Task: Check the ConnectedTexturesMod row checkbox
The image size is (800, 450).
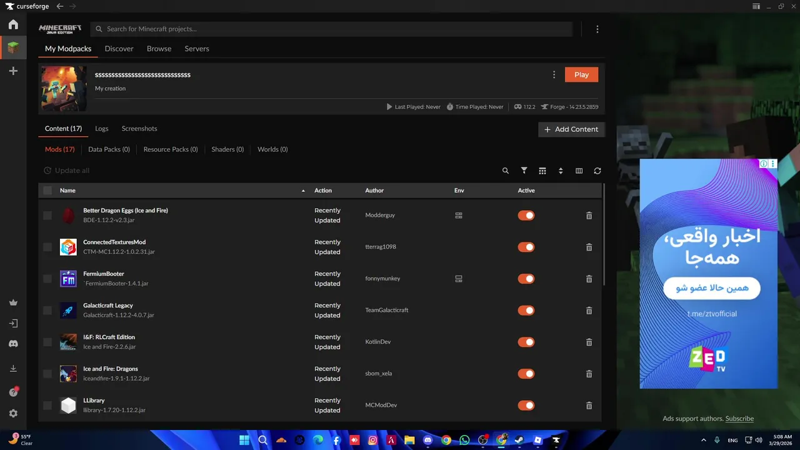Action: [x=47, y=247]
